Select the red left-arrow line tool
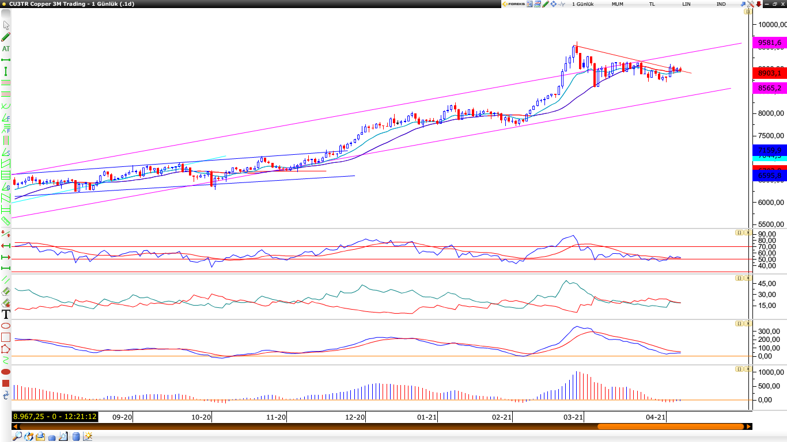The image size is (787, 442). click(6, 246)
